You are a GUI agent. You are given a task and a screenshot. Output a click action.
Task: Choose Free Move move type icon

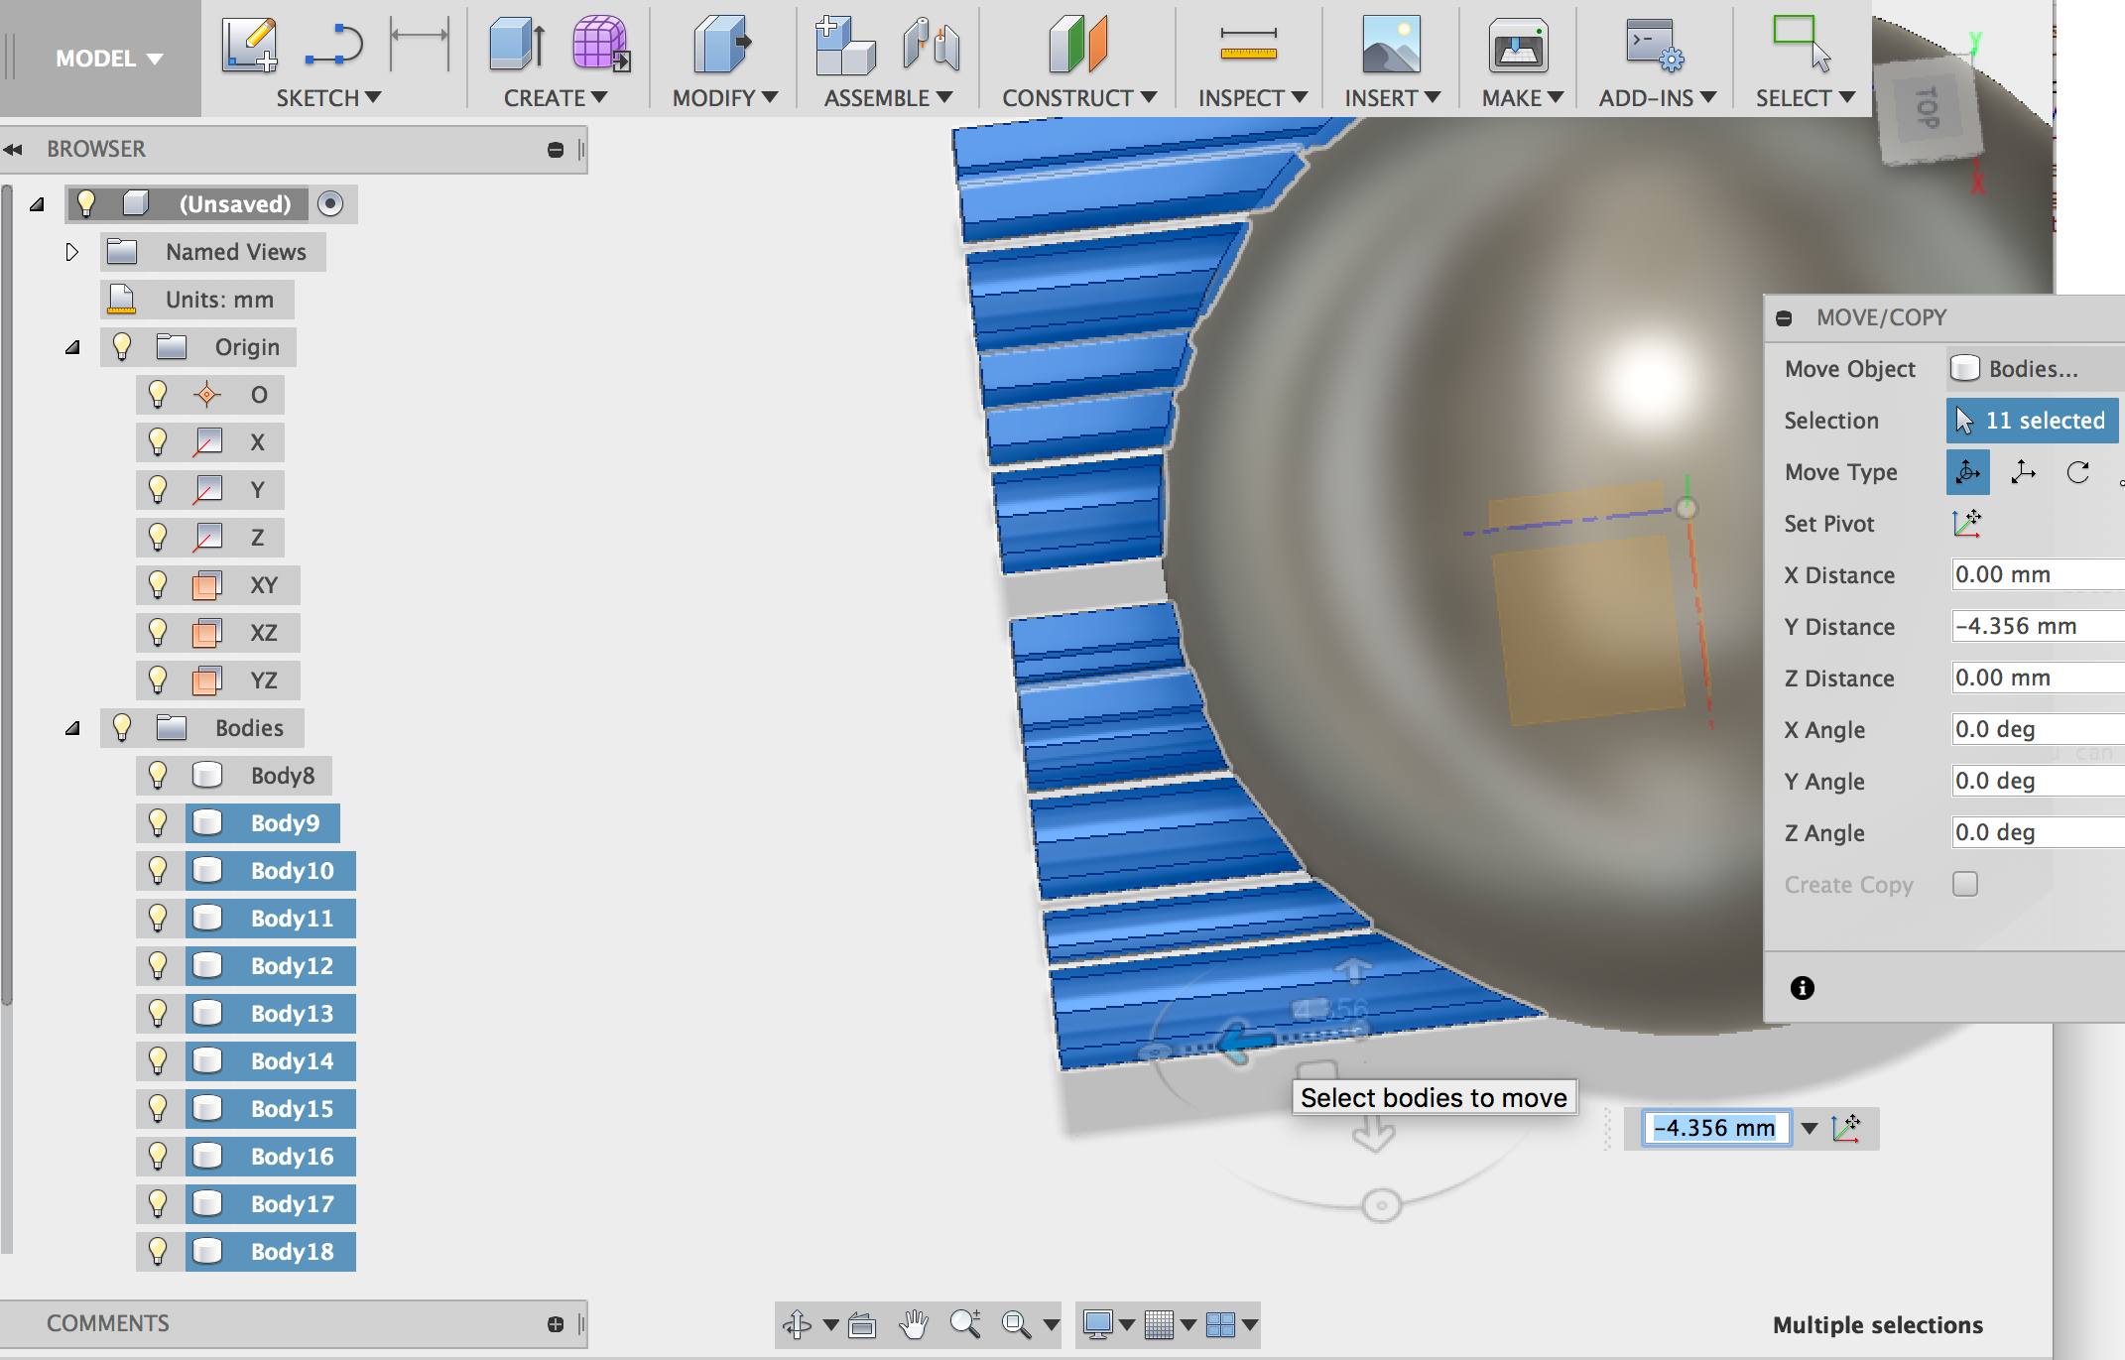click(1968, 472)
